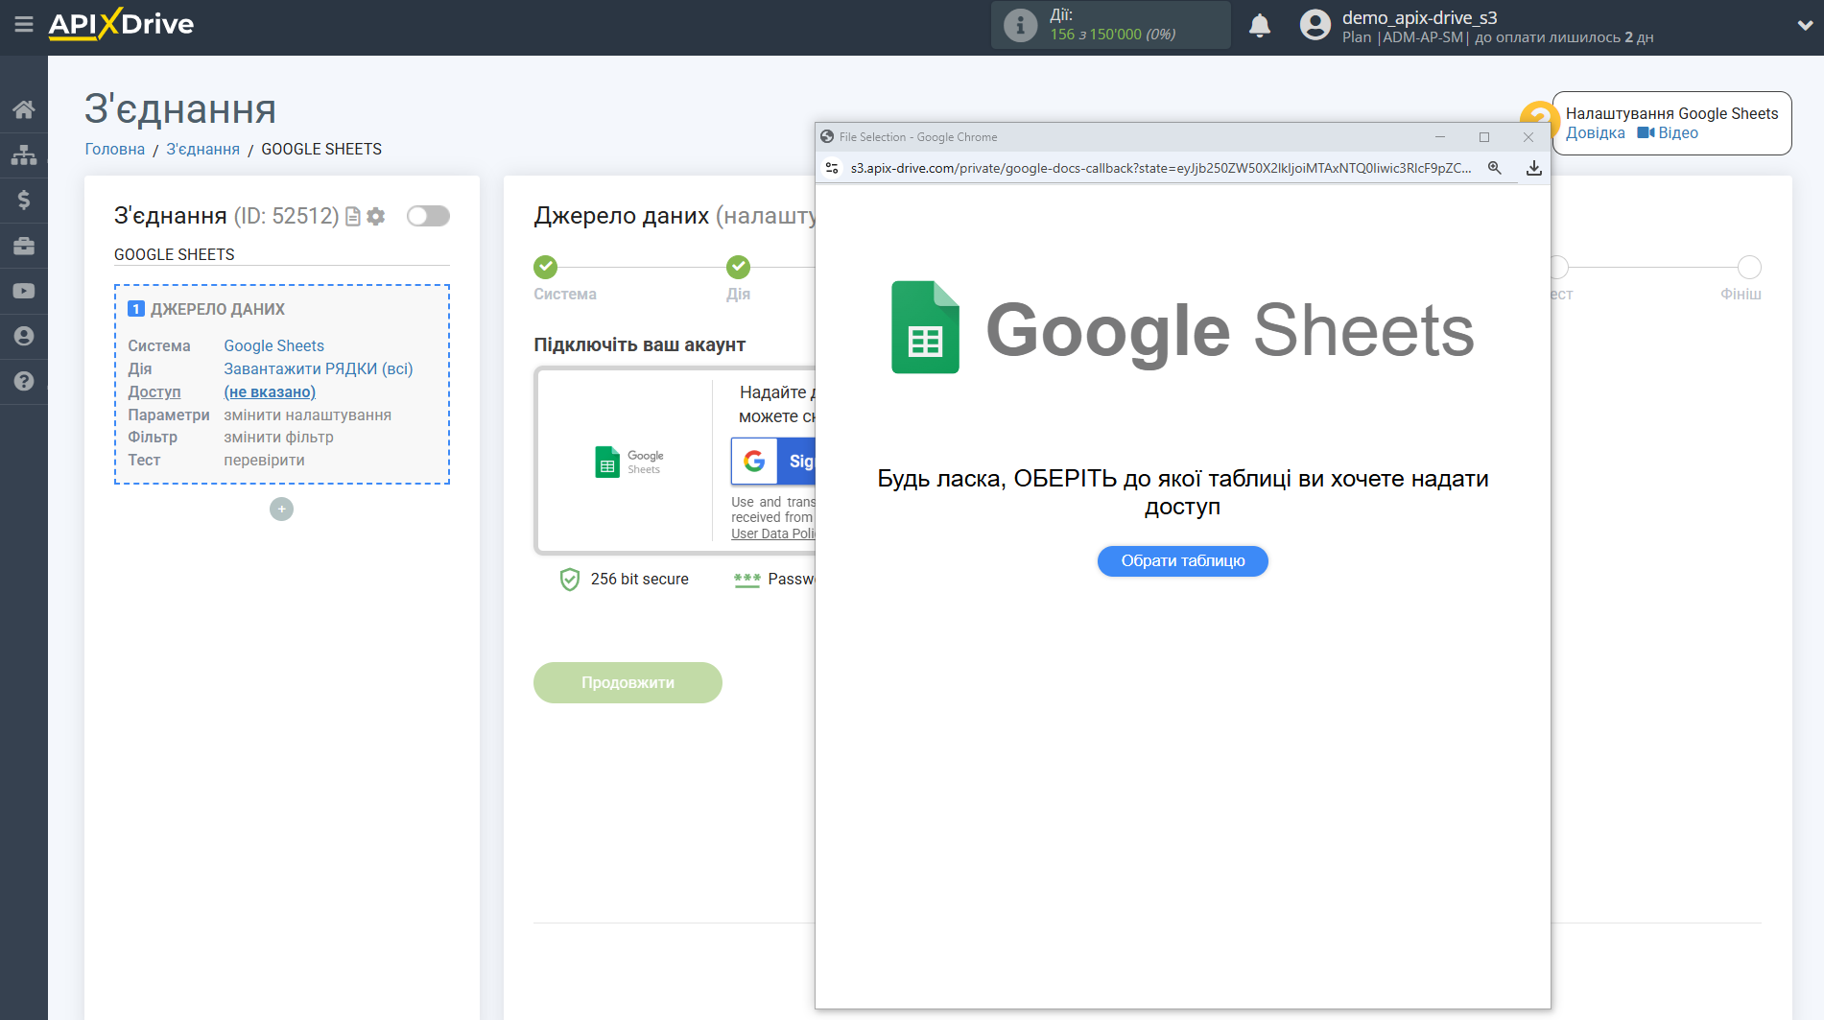Open the Доступ '(не вказано)' link
Image resolution: width=1824 pixels, height=1020 pixels.
(270, 391)
